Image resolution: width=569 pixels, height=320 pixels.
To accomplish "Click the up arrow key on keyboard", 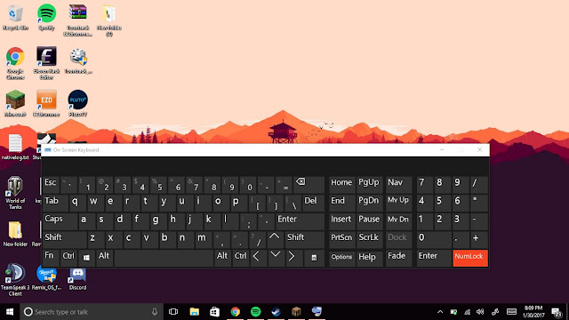I will 275,239.
